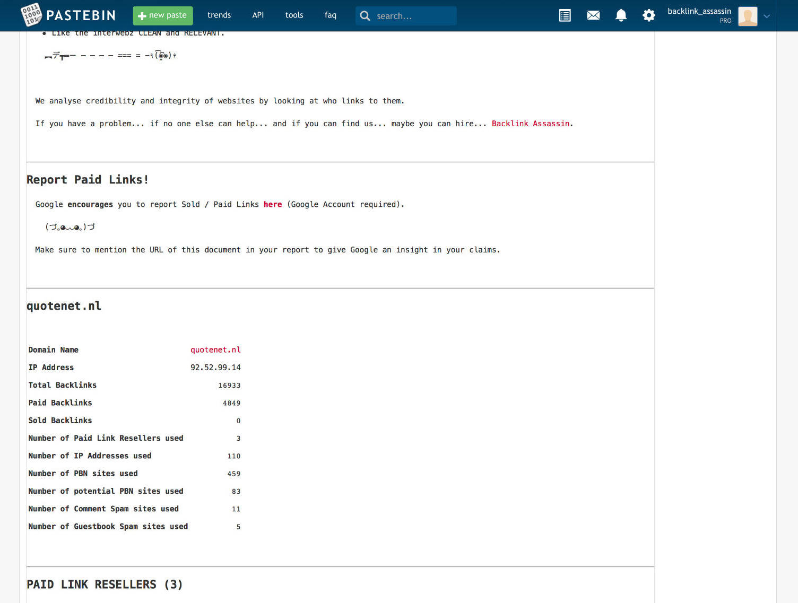Viewport: 798px width, 603px height.
Task: Open the My Pastes list icon
Action: coord(565,16)
